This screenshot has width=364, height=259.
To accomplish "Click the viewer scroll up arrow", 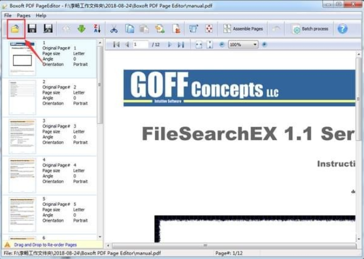I will 358,54.
